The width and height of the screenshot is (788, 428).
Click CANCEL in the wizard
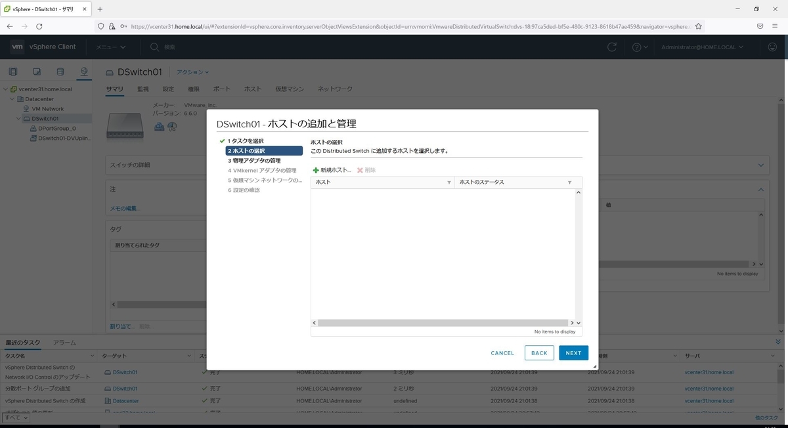502,353
